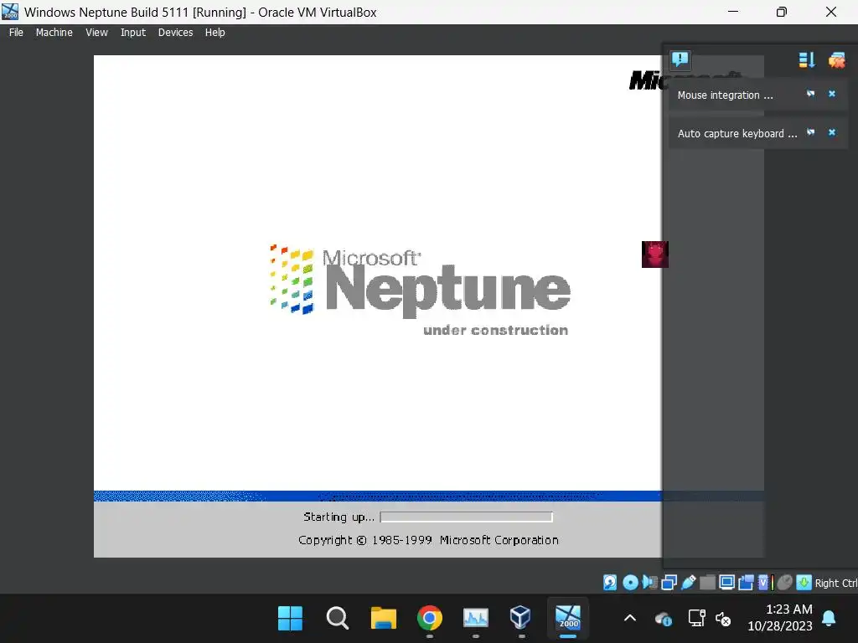The image size is (858, 643).
Task: Open the Machine menu
Action: coord(54,33)
